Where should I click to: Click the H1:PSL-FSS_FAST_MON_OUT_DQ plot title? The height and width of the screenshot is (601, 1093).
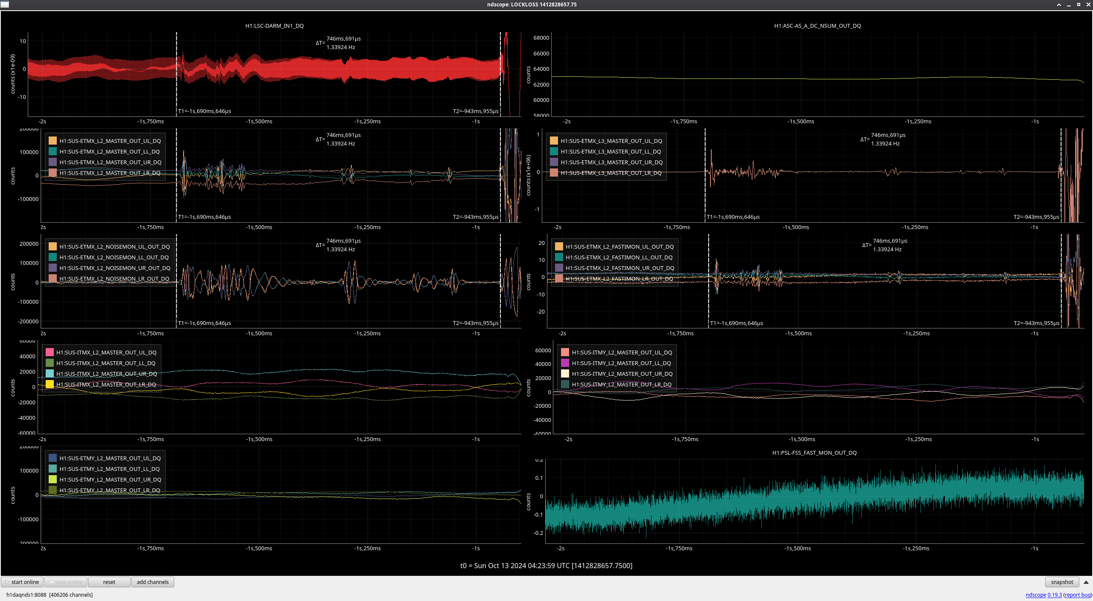coord(814,453)
